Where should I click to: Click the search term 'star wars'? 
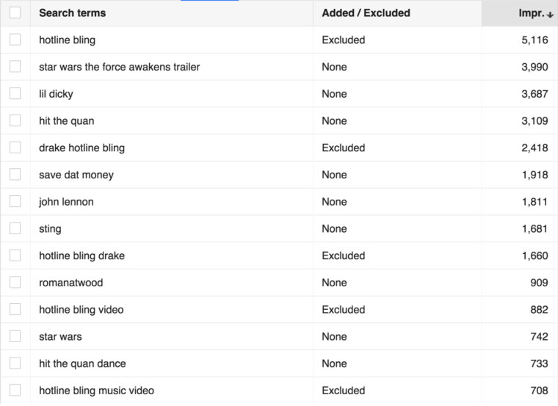coord(60,336)
